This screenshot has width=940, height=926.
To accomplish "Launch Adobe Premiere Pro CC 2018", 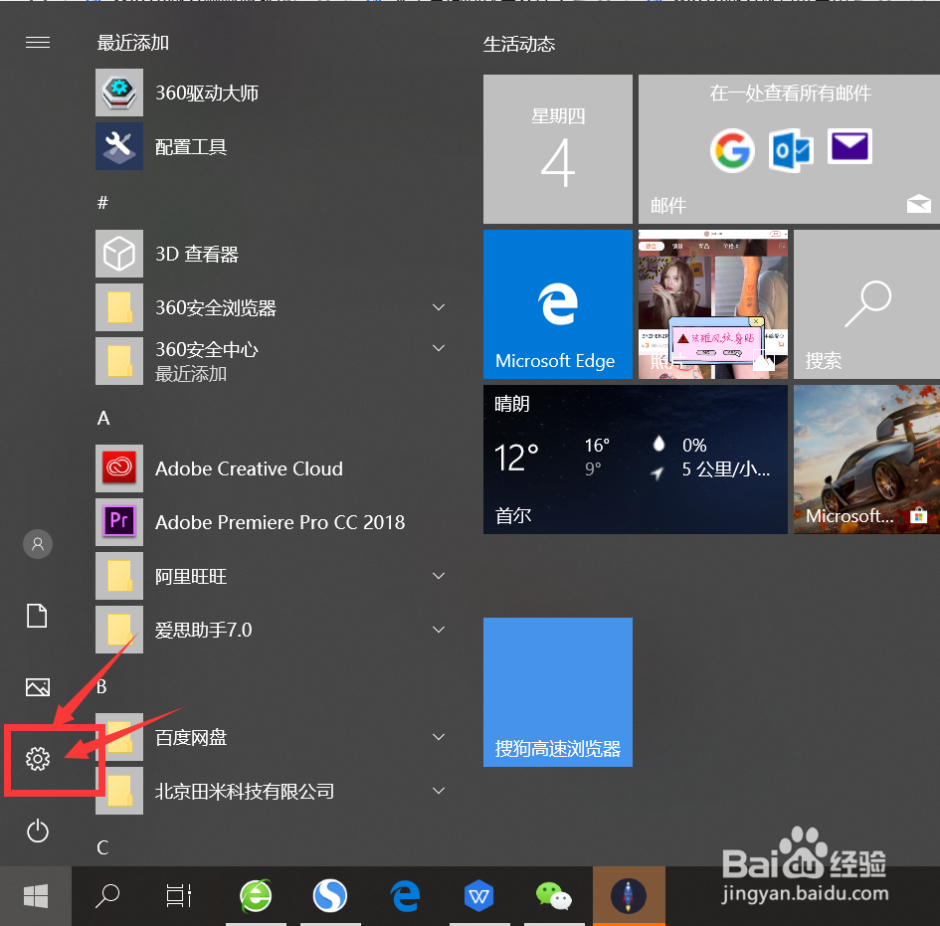I will point(270,522).
